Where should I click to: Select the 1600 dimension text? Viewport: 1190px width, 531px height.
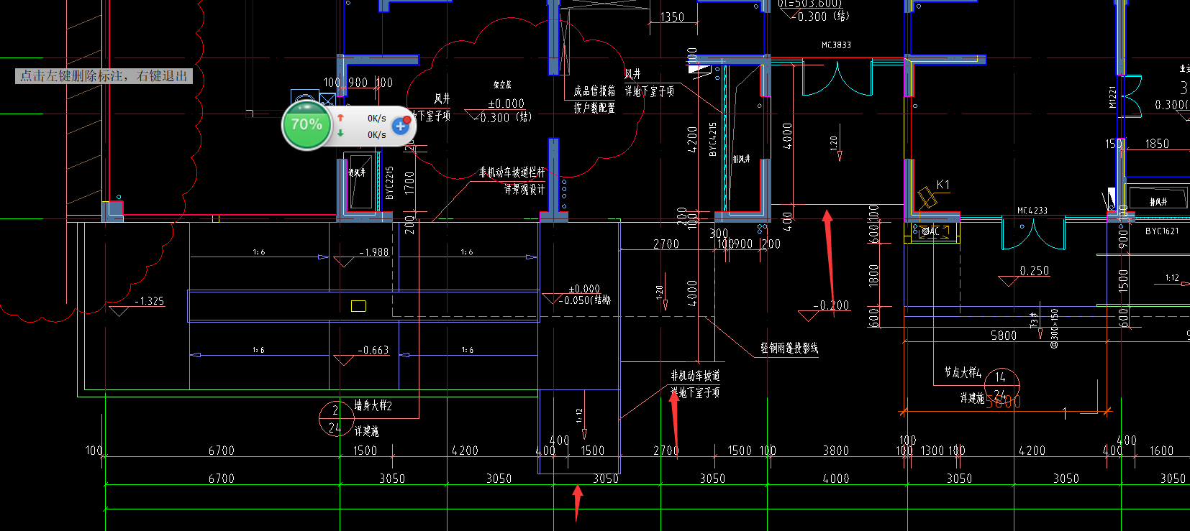(x=1161, y=451)
